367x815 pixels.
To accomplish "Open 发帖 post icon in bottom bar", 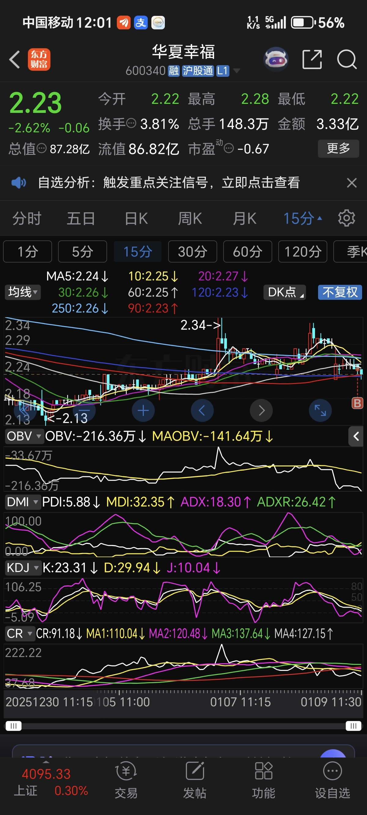I will click(x=195, y=780).
